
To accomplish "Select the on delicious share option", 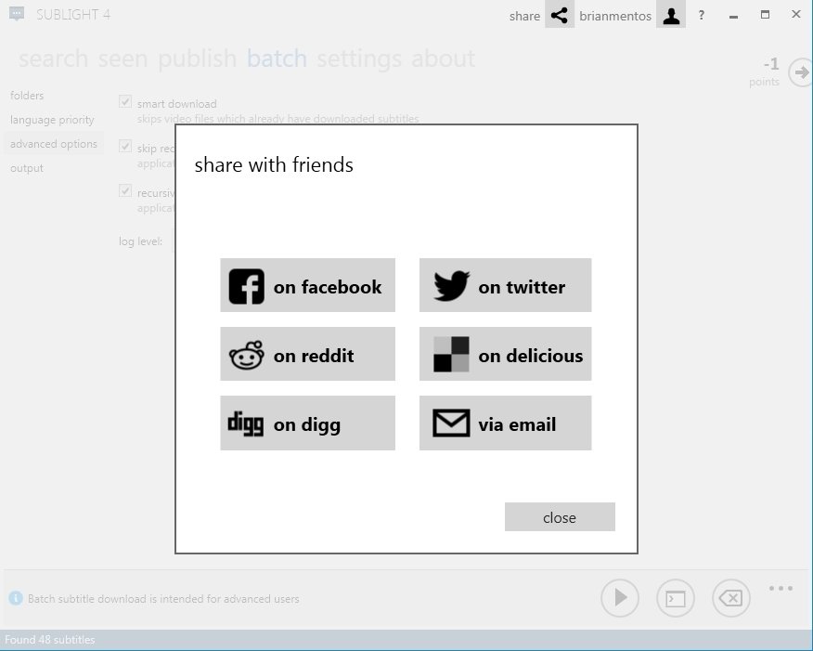I will (x=505, y=354).
